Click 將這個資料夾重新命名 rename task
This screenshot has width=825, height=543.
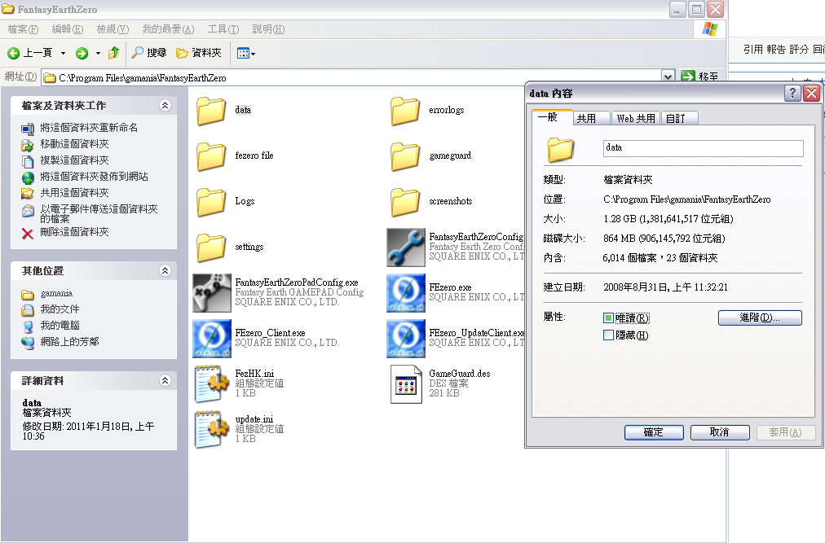tap(89, 128)
